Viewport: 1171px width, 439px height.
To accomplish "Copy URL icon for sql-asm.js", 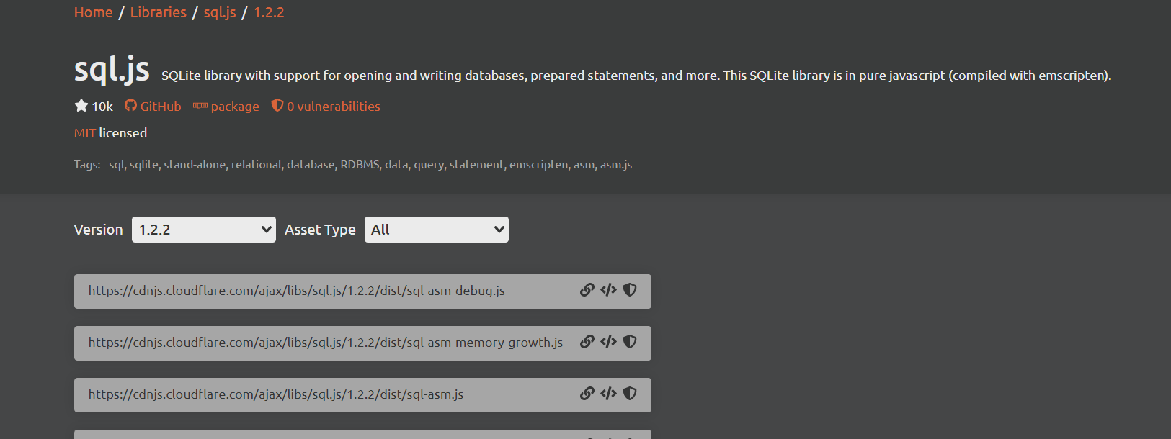I will tap(587, 394).
